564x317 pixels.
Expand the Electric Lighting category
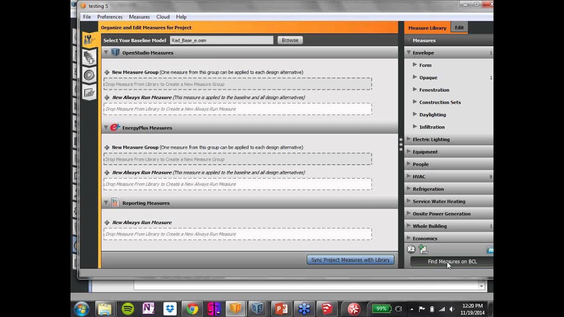point(408,139)
